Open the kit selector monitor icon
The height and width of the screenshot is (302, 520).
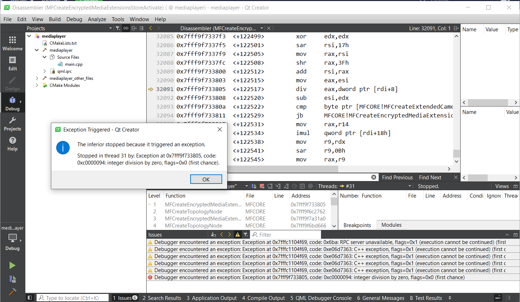(x=12, y=238)
